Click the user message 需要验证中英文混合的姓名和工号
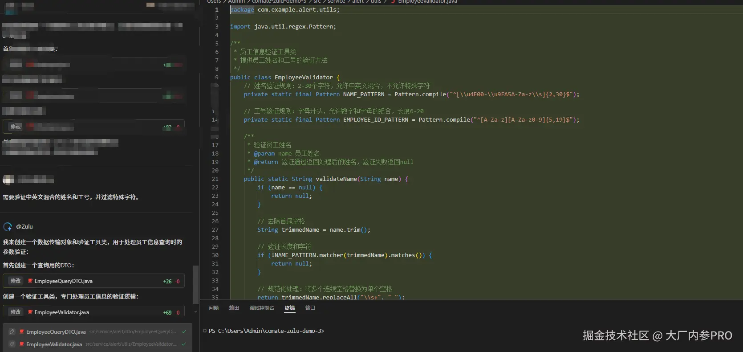This screenshot has width=743, height=352. (72, 197)
